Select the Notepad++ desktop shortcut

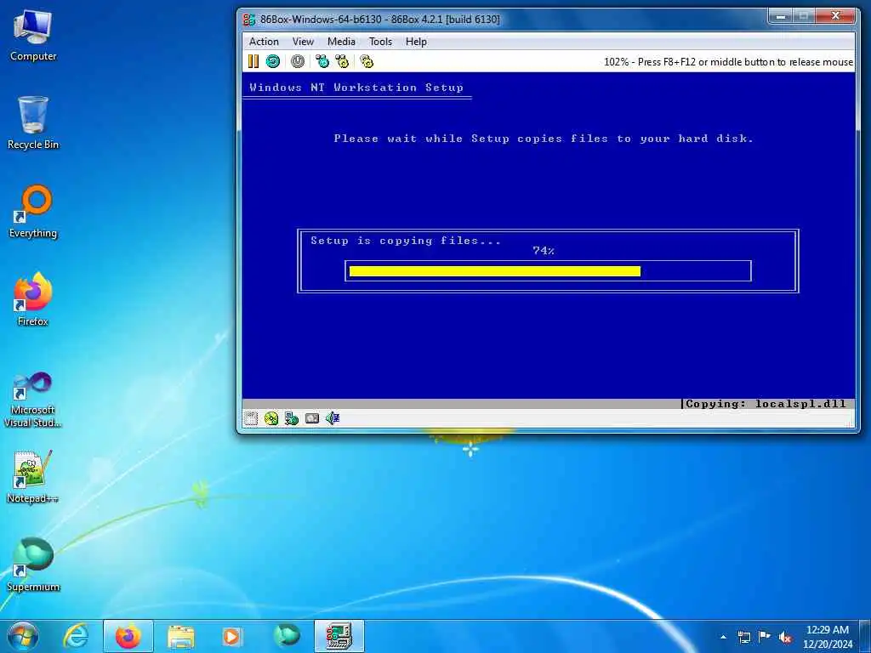[x=33, y=476]
